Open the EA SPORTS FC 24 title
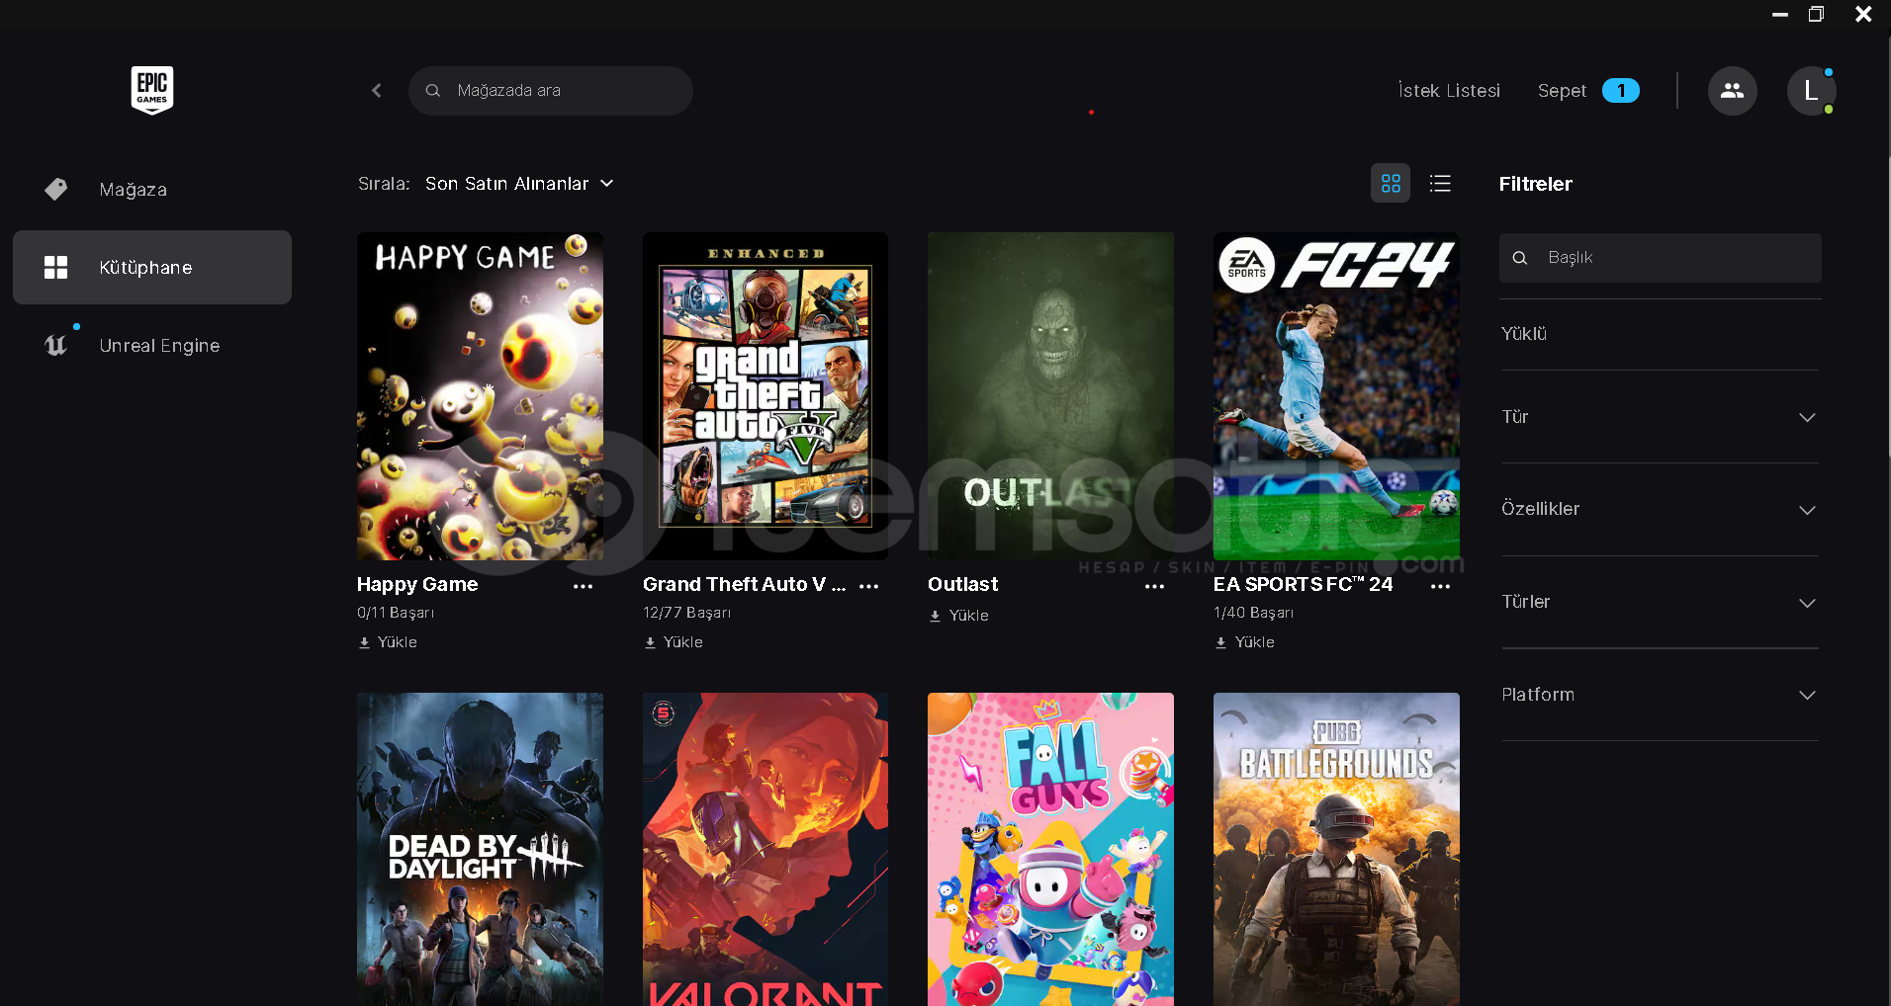Image resolution: width=1891 pixels, height=1006 pixels. pyautogui.click(x=1303, y=585)
